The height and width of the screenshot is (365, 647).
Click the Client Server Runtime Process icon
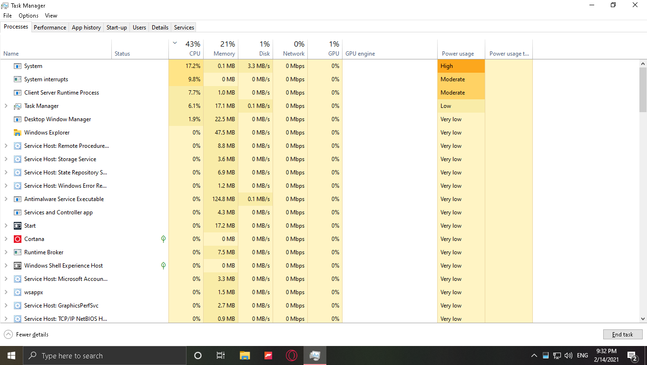point(18,93)
